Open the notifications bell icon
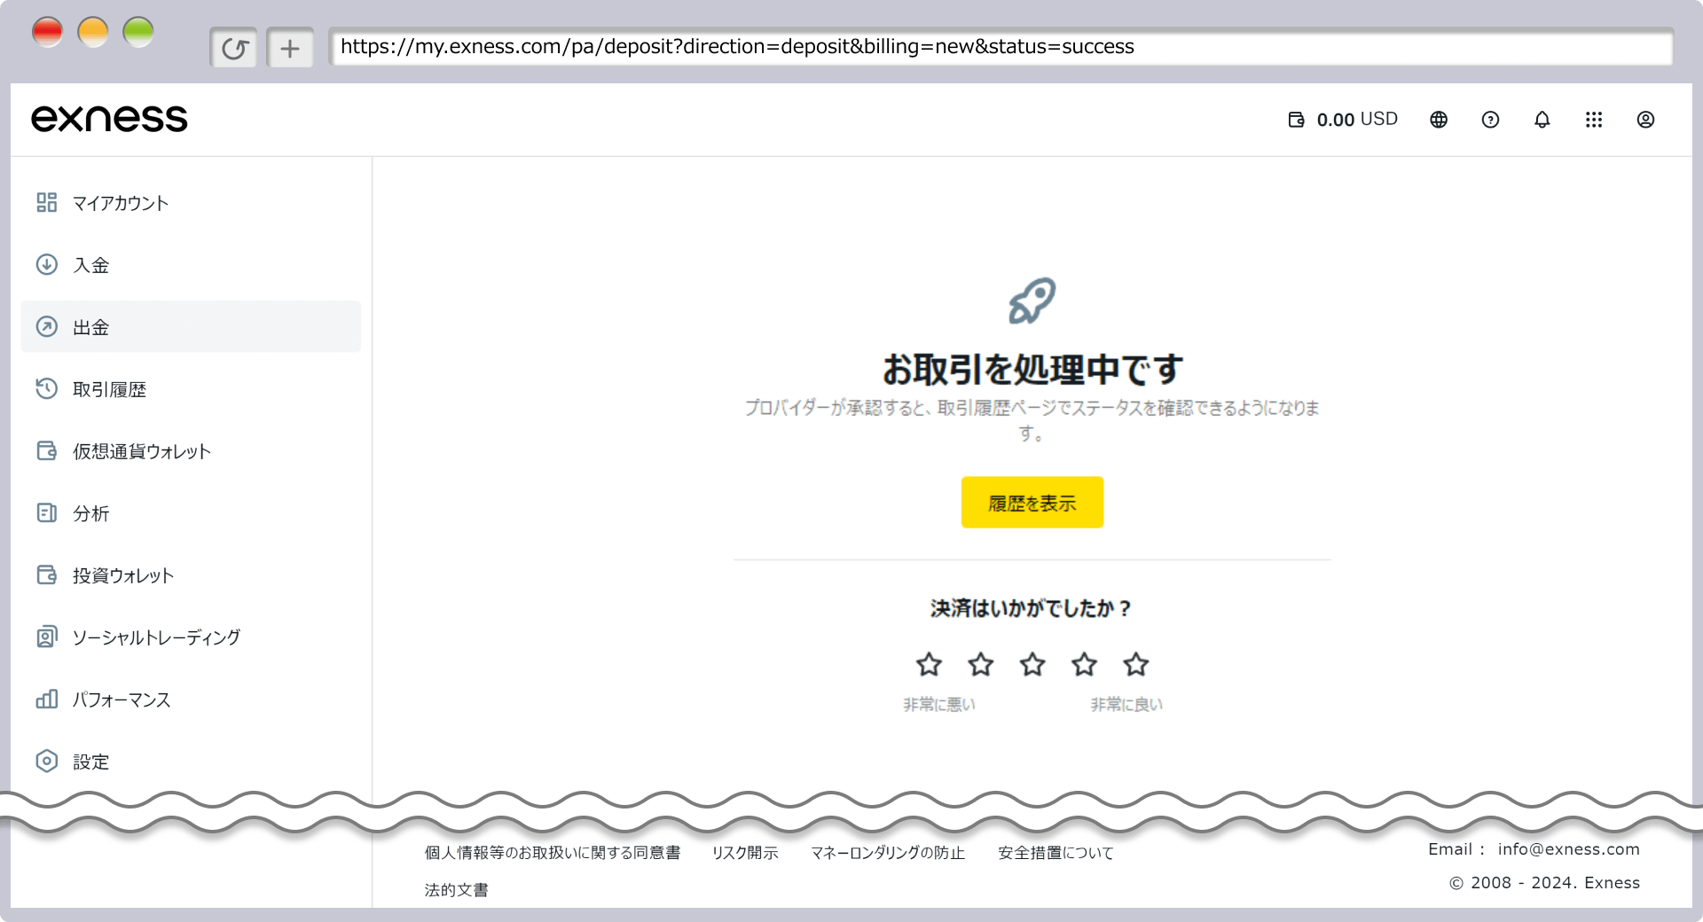 [1542, 120]
